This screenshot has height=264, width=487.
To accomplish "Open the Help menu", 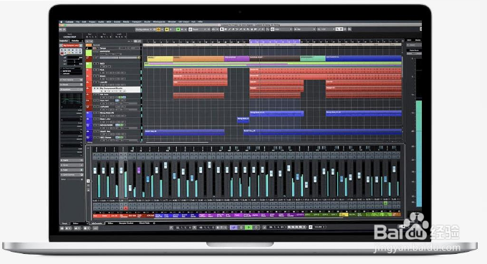I will coord(200,22).
